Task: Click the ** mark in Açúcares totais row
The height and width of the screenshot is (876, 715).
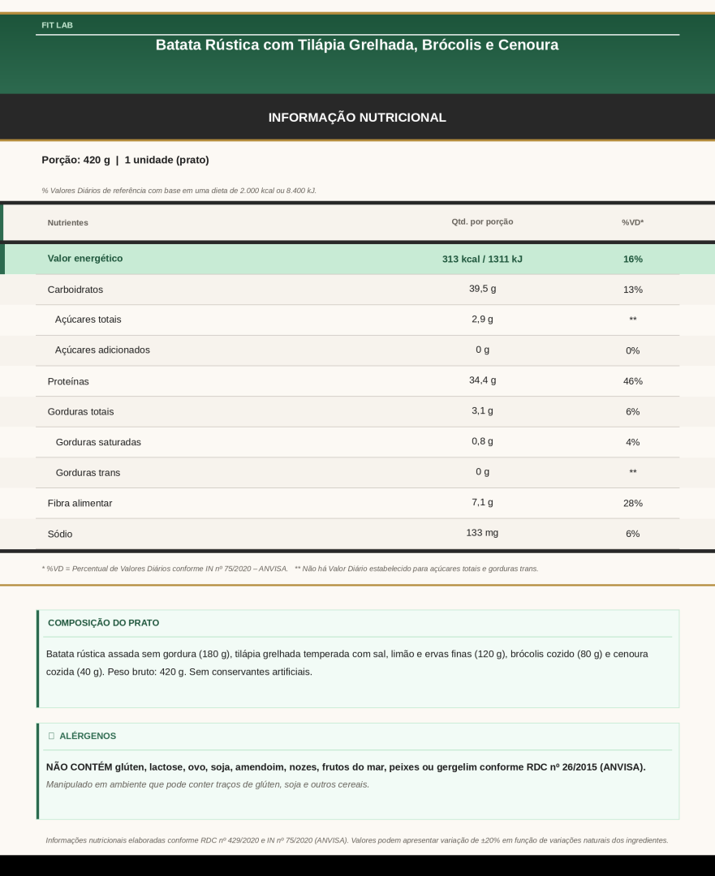Action: 632,319
